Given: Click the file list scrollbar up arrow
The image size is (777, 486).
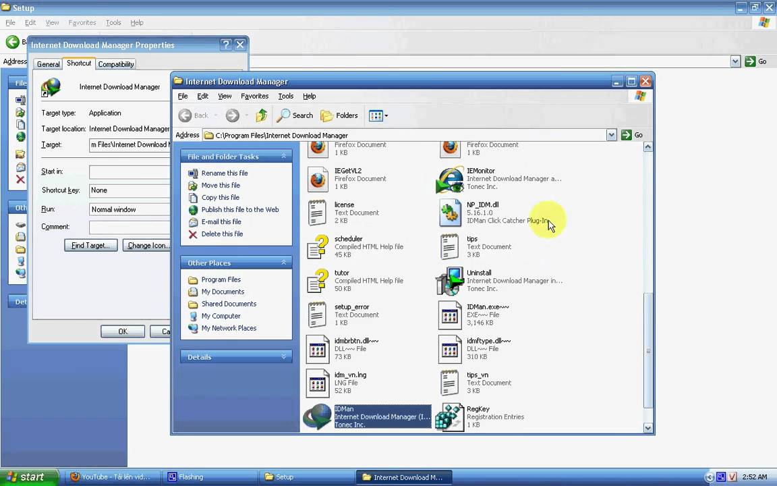Looking at the screenshot, I should point(647,146).
